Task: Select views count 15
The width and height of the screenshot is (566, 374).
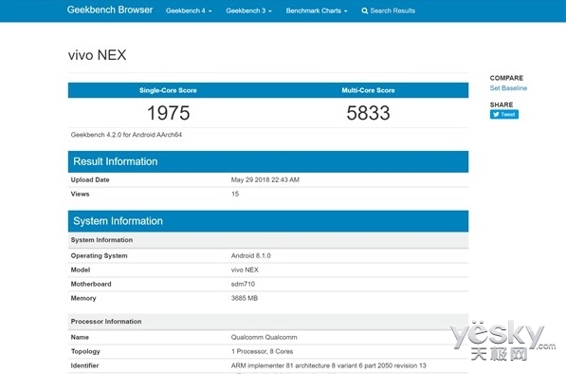Action: pyautogui.click(x=235, y=194)
